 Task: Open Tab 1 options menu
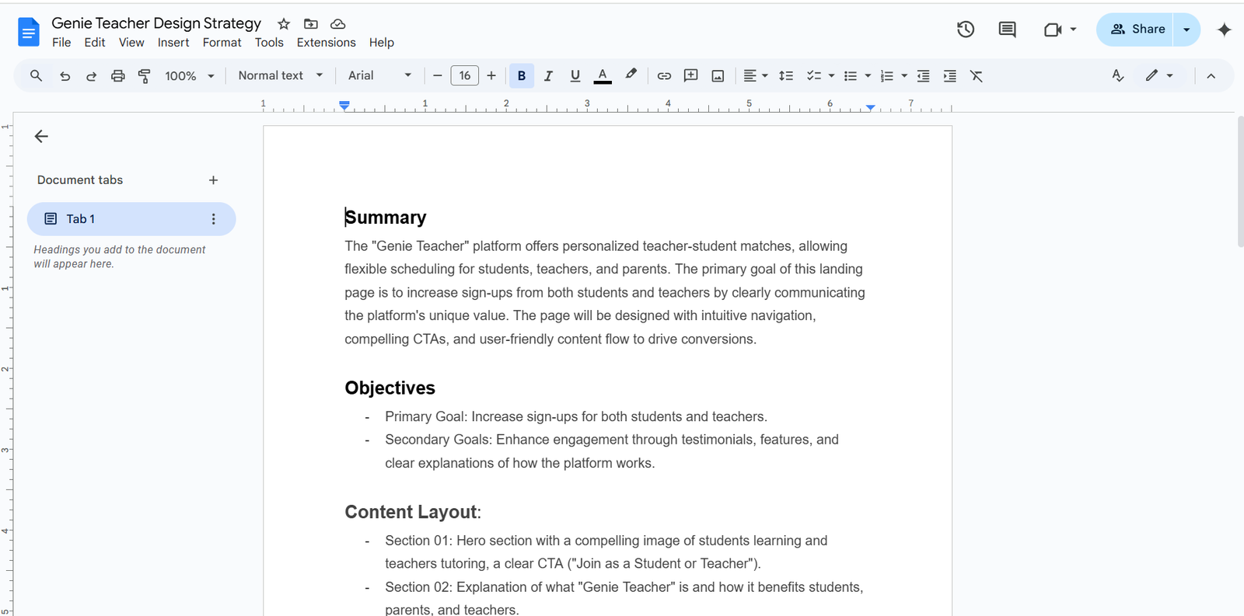tap(214, 219)
